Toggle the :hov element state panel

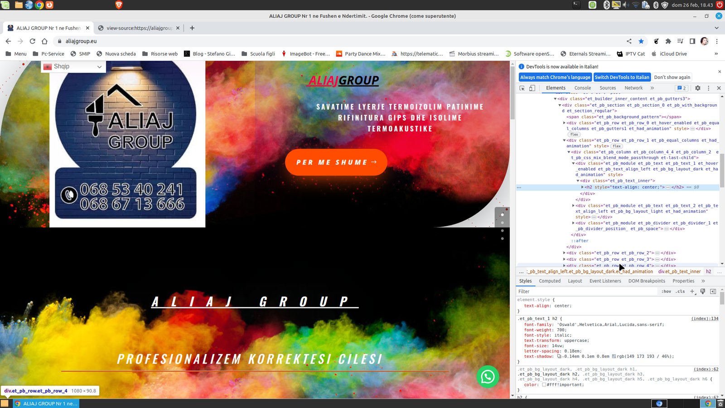point(666,291)
